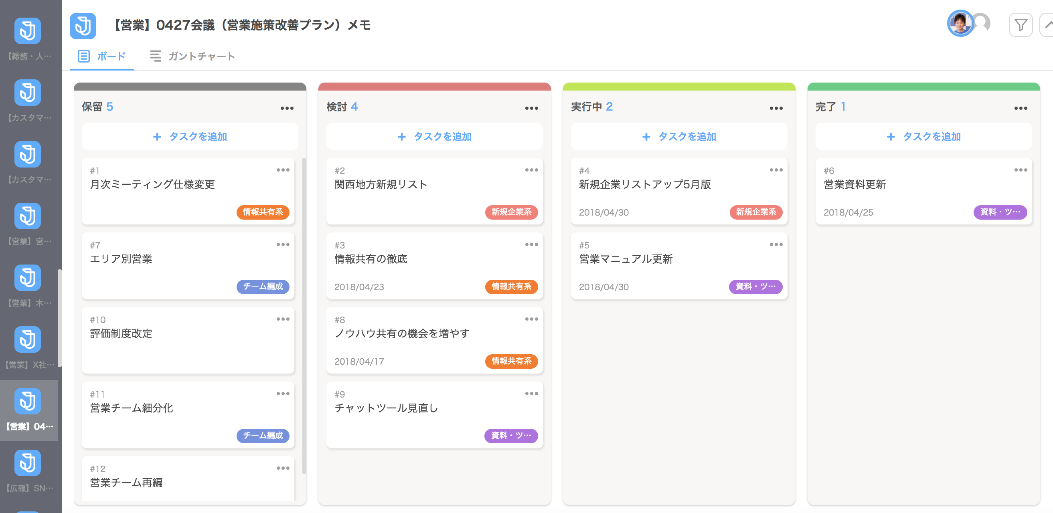The width and height of the screenshot is (1053, 513).
Task: Open the filter funnel icon
Action: [1021, 25]
